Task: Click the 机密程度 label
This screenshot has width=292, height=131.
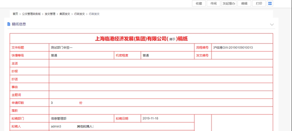Action: (x=122, y=55)
